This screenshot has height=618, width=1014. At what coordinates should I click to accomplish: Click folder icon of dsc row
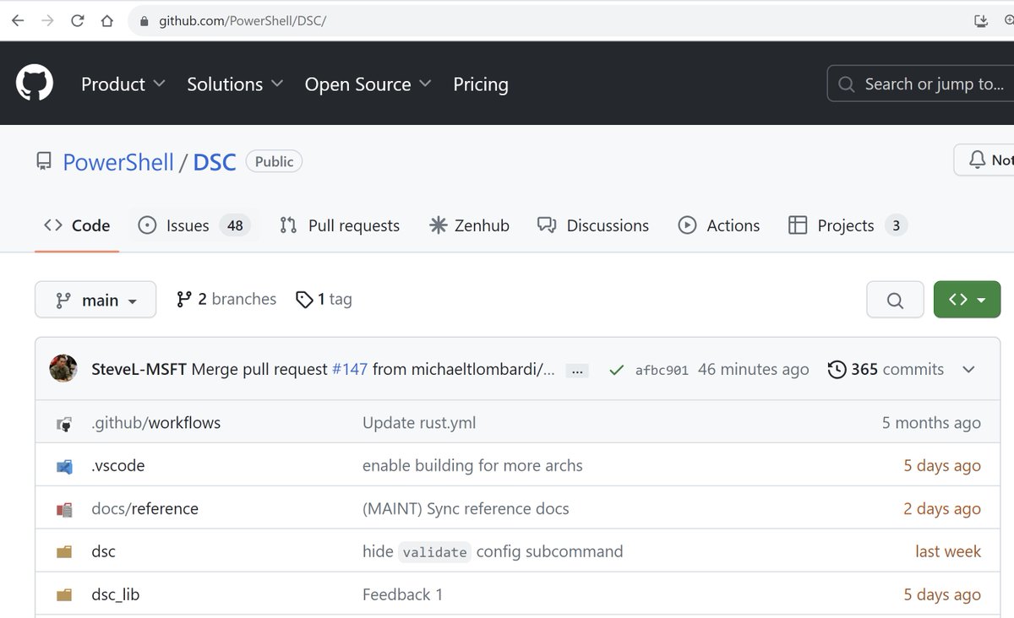point(64,552)
